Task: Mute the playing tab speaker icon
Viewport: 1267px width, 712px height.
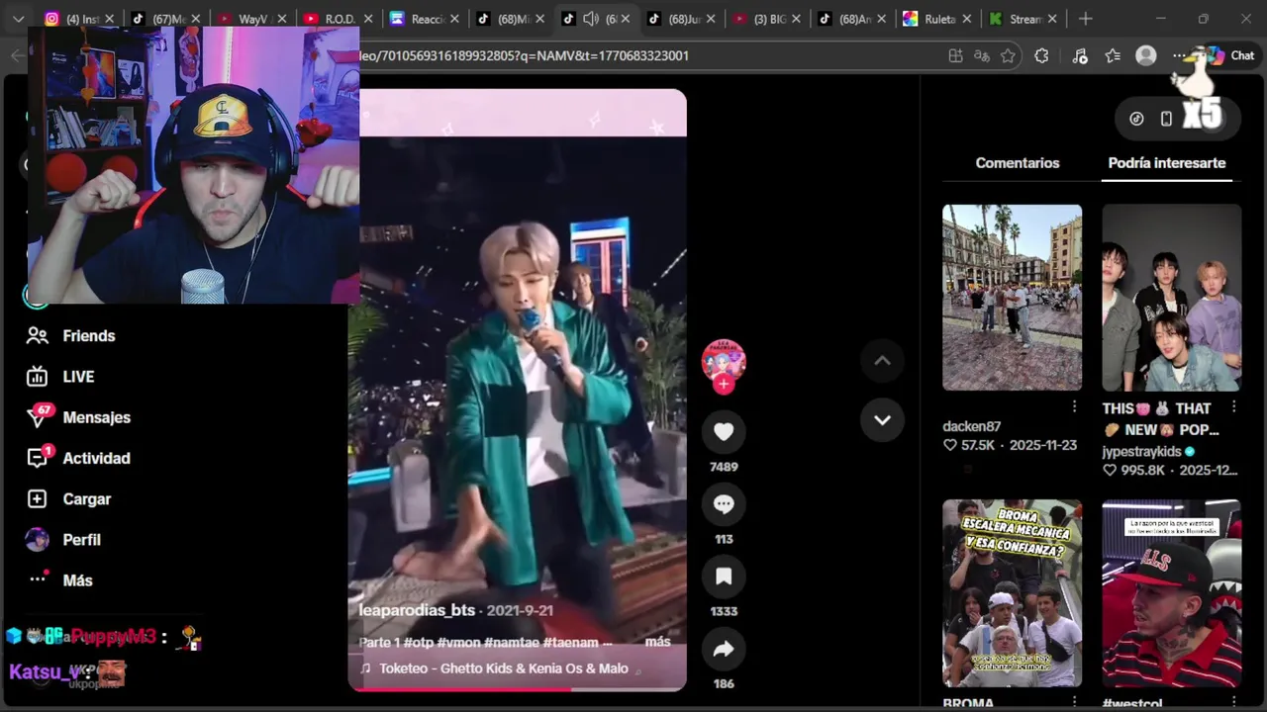Action: pos(591,19)
